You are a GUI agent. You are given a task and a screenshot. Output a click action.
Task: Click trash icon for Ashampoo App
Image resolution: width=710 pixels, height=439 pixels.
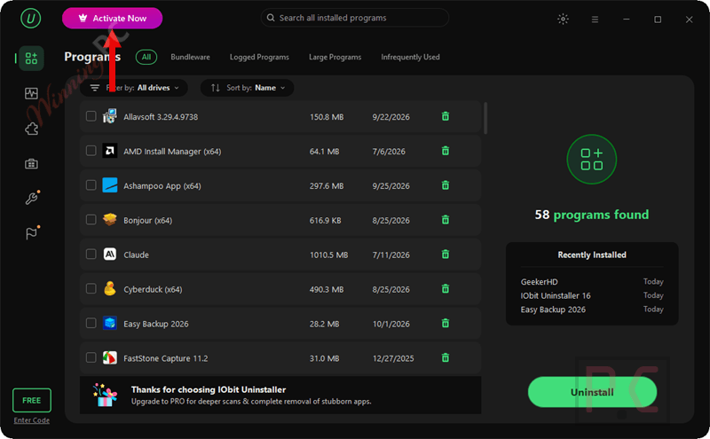pyautogui.click(x=446, y=185)
